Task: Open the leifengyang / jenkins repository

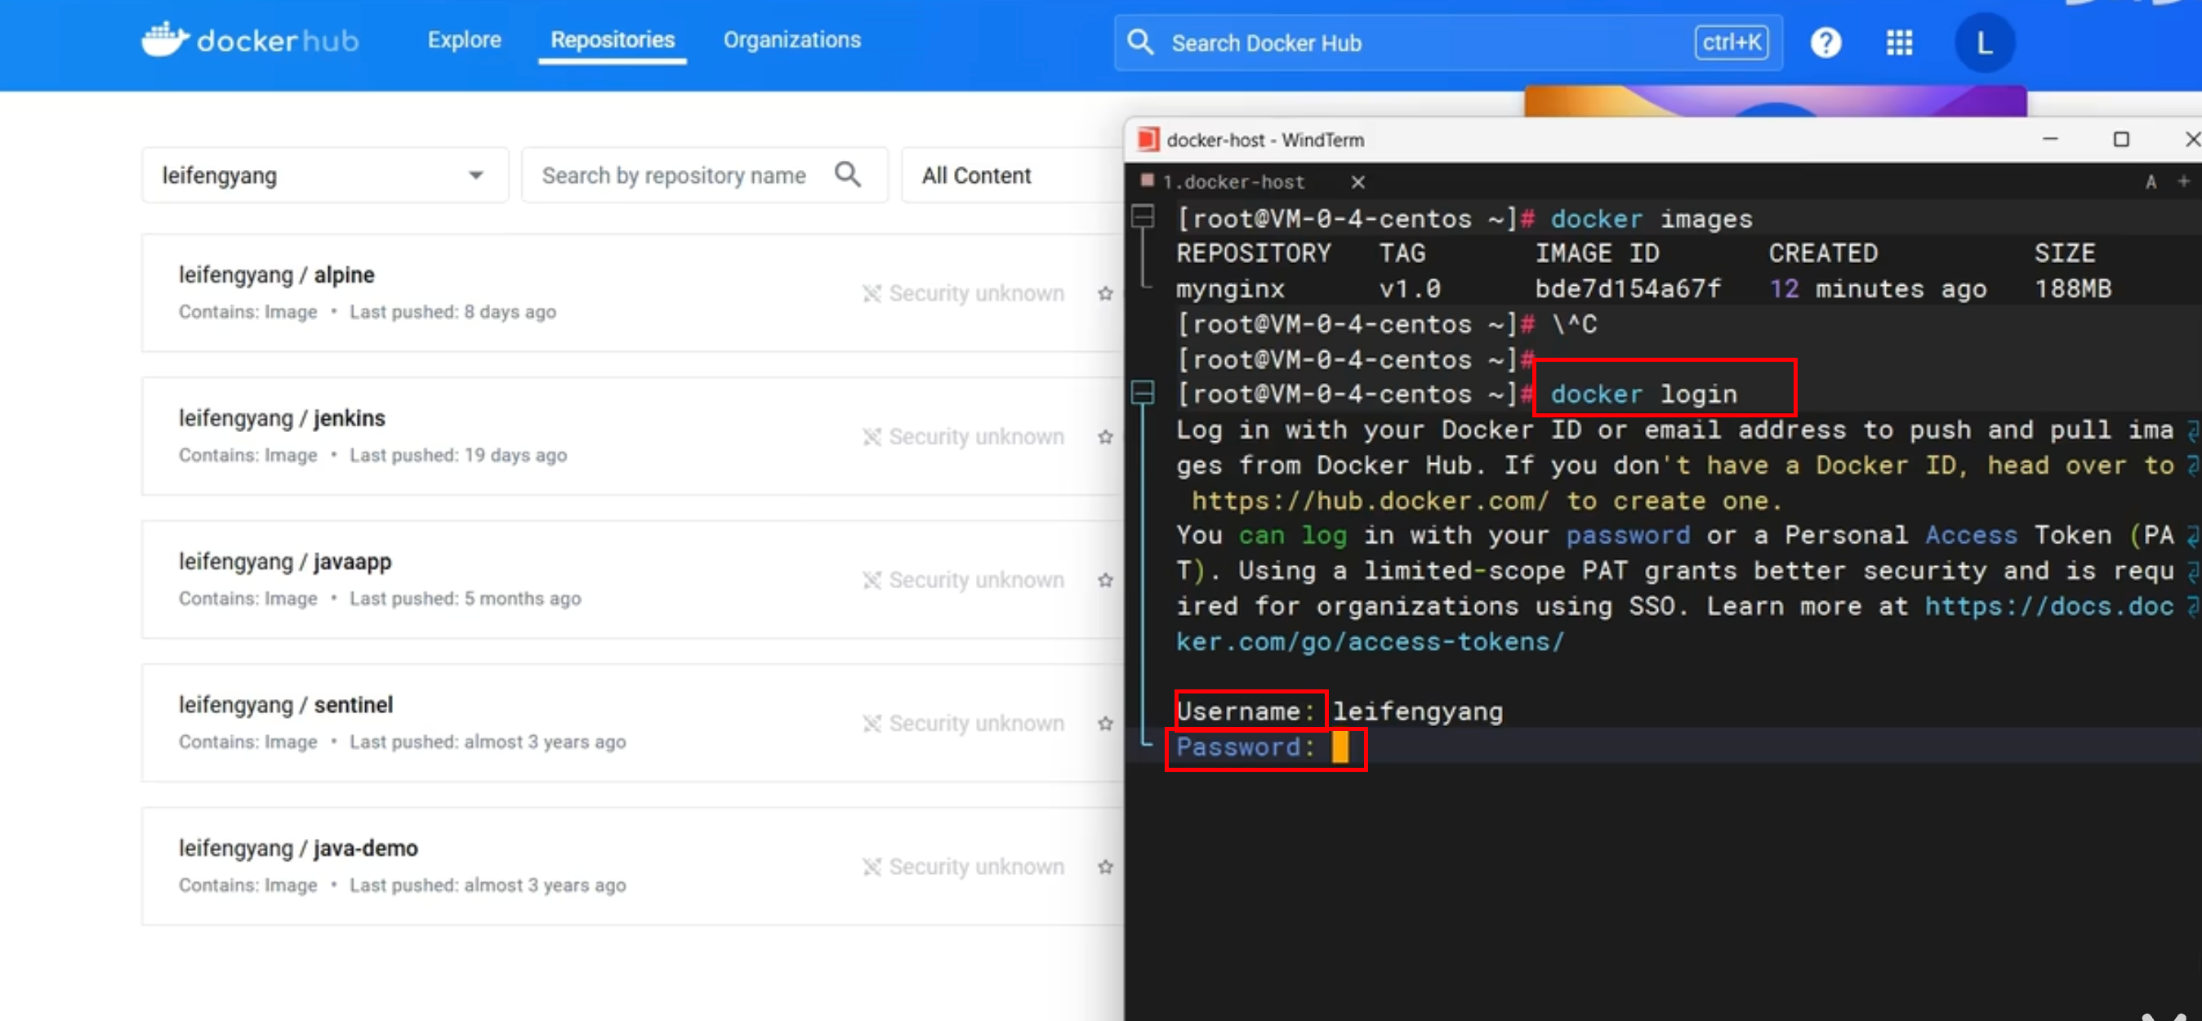Action: (x=281, y=418)
